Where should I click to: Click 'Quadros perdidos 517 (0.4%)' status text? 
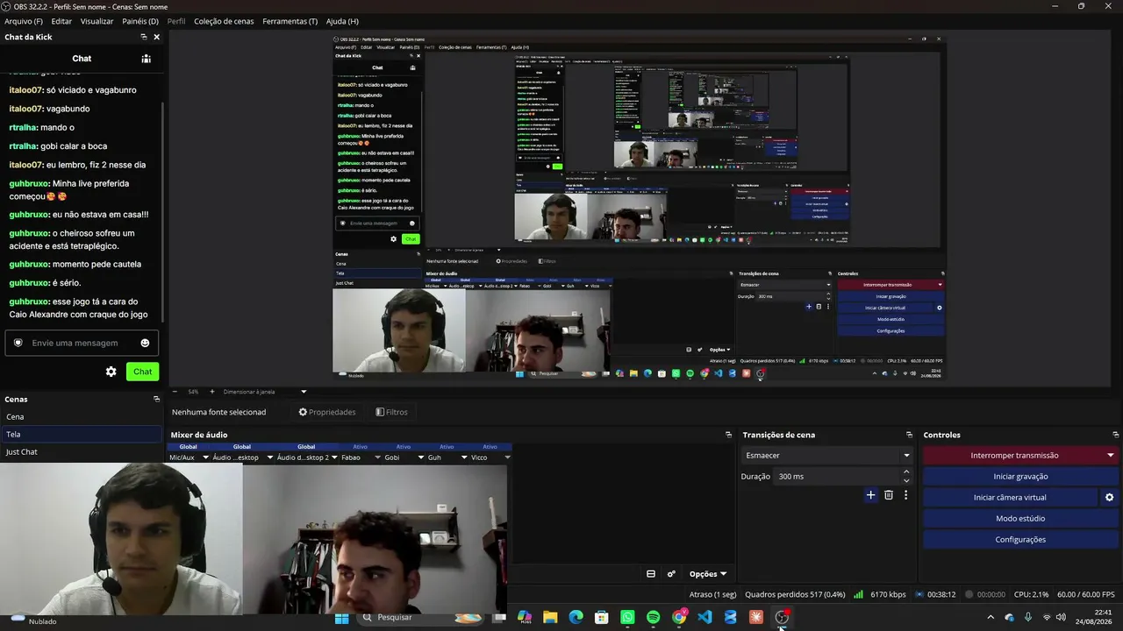coord(795,594)
